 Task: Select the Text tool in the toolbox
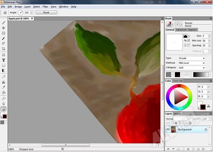4,60
